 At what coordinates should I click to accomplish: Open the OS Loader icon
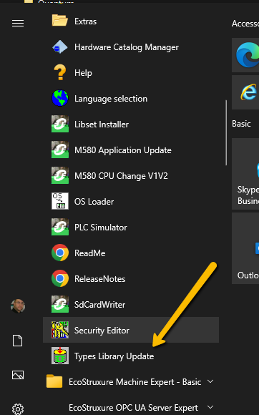point(60,201)
